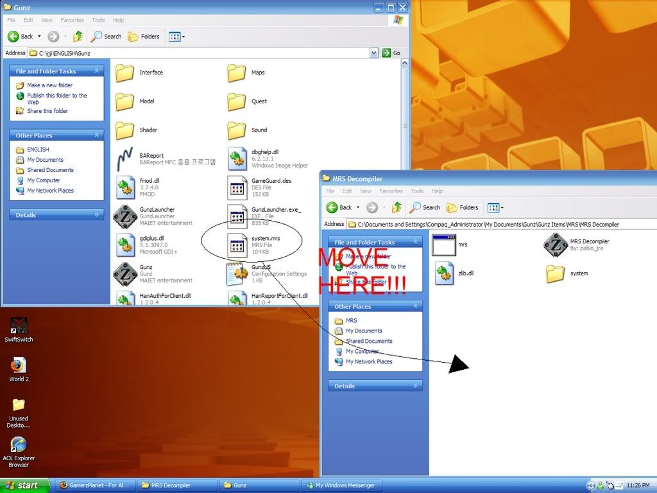Screen dimensions: 657x493
Task: Select the Quest folder icon
Action: [237, 101]
